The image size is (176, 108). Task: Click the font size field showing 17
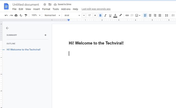point(90,15)
